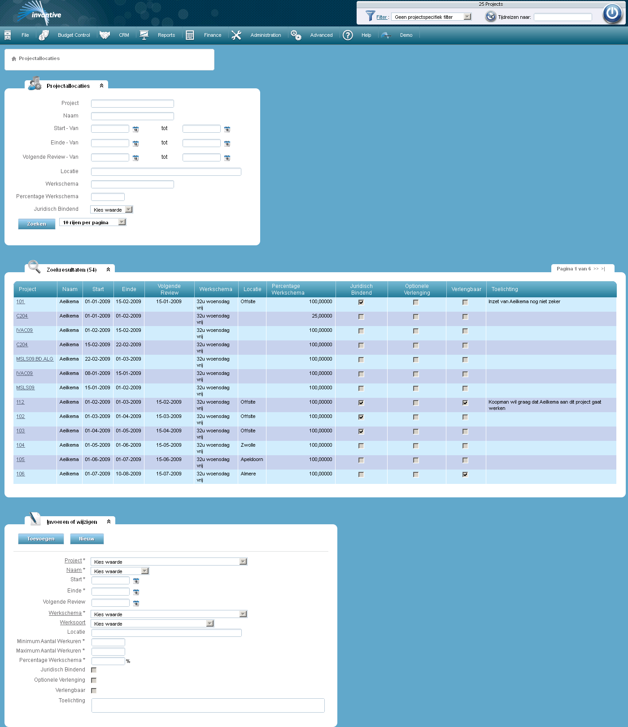This screenshot has height=727, width=628.
Task: Click the Demo gauge icon
Action: click(386, 35)
